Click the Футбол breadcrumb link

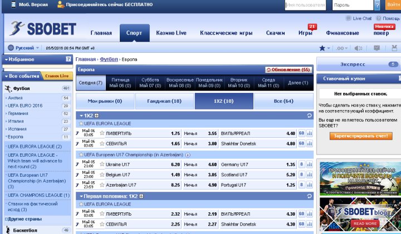click(109, 59)
